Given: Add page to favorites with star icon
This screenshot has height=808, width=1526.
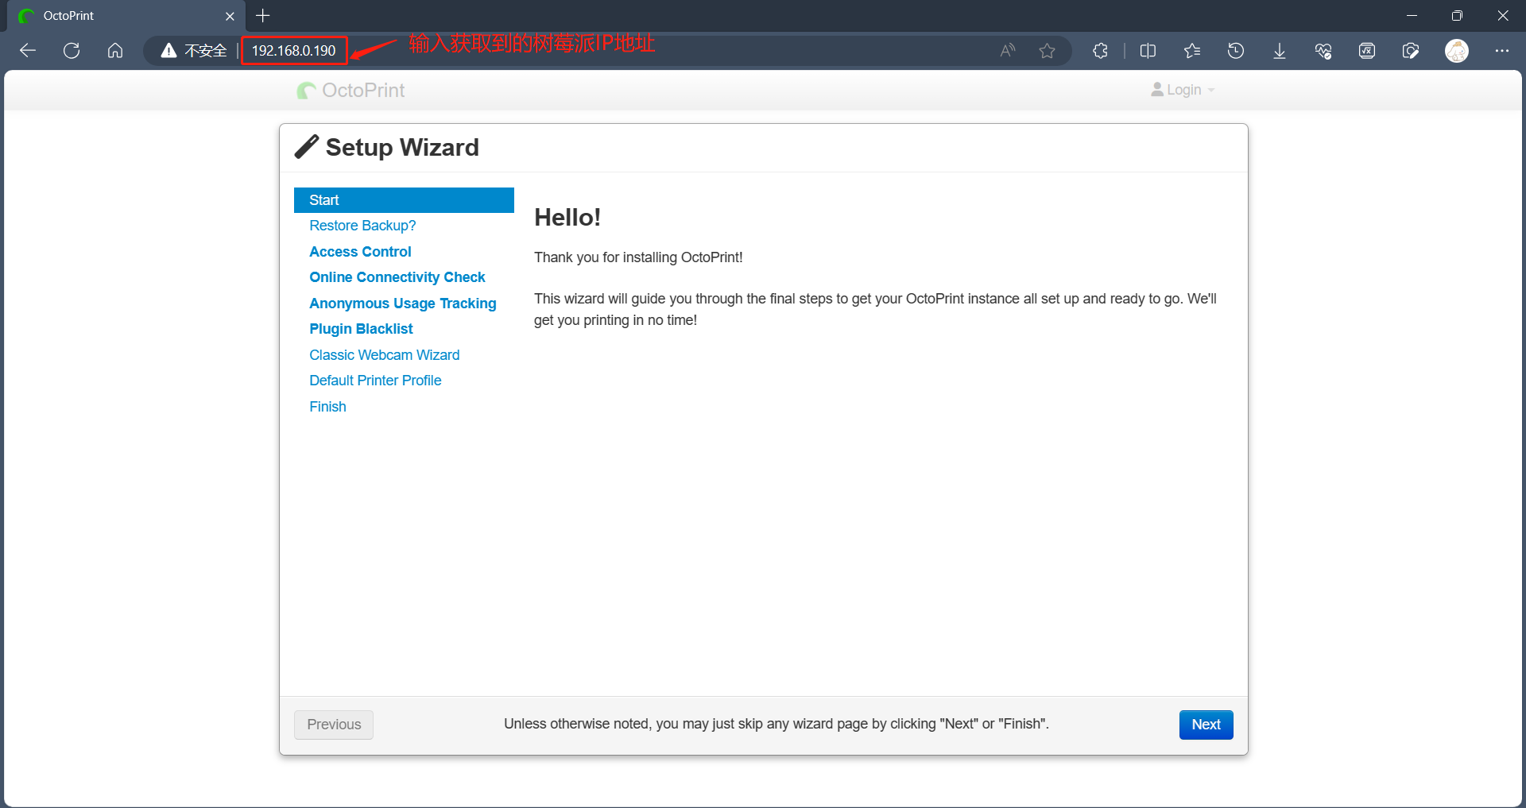Looking at the screenshot, I should point(1047,51).
